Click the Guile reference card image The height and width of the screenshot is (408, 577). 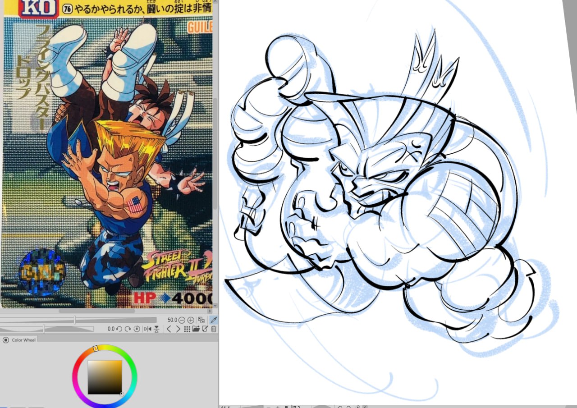[x=106, y=153]
